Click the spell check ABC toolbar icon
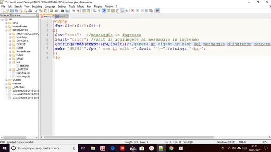Viewport: 271px width, 152px height. [x=158, y=11]
